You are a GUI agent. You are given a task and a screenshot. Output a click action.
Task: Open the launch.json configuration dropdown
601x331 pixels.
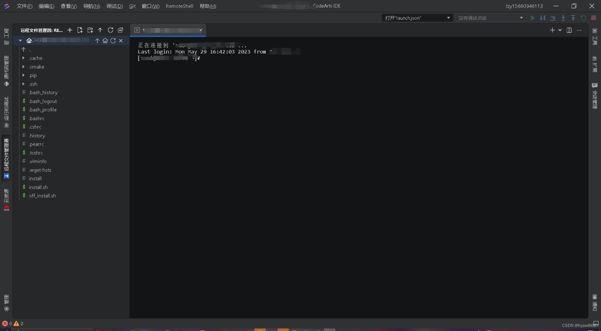coord(417,18)
